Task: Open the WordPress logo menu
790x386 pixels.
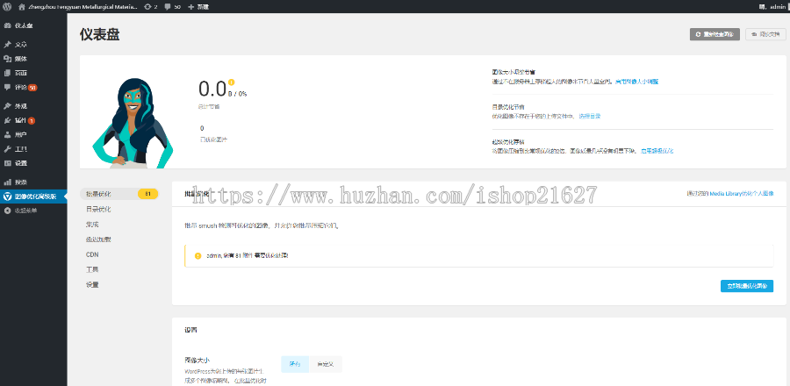Action: pyautogui.click(x=7, y=6)
